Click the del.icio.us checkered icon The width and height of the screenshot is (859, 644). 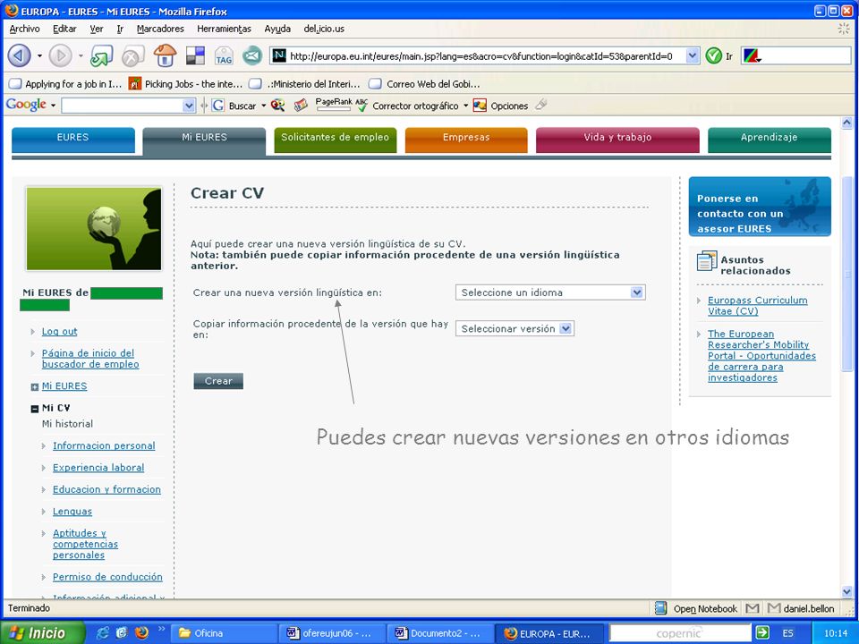point(195,55)
